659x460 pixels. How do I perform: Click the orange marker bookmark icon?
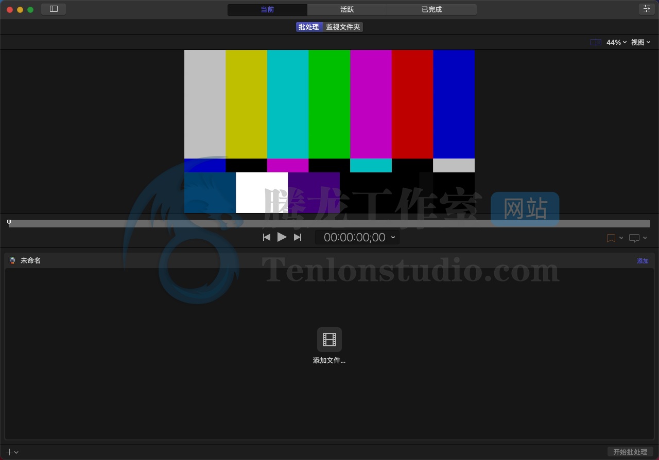[x=611, y=238]
